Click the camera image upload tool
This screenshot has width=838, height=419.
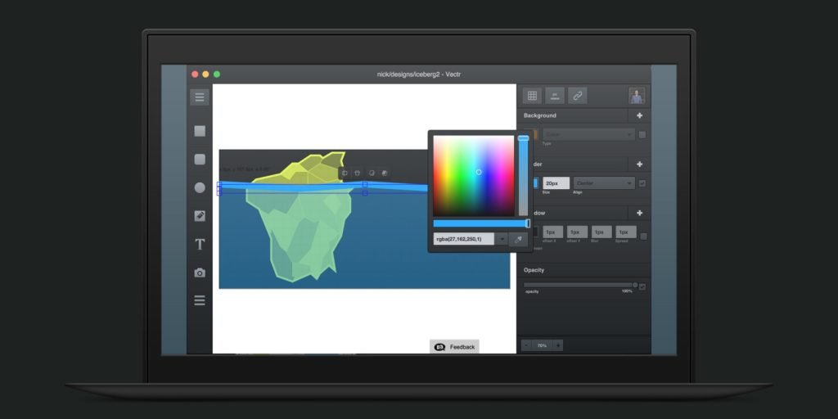click(x=200, y=273)
